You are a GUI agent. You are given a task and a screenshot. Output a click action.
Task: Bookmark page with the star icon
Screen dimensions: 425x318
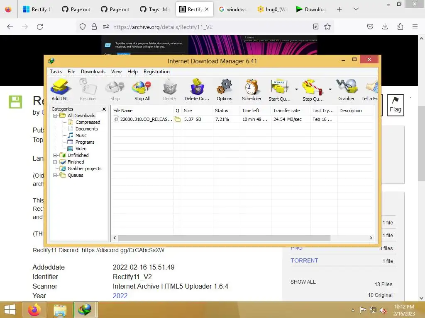tap(327, 26)
